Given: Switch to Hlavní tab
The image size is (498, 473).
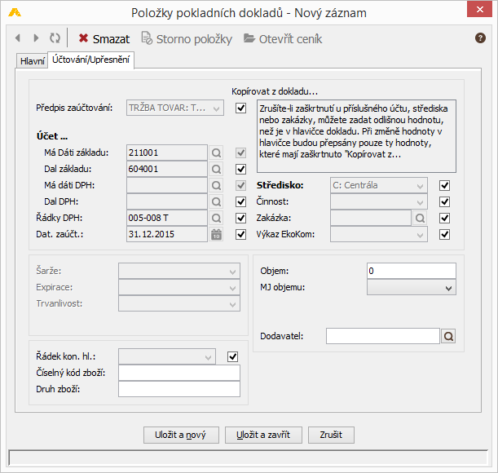Looking at the screenshot, I should 32,60.
